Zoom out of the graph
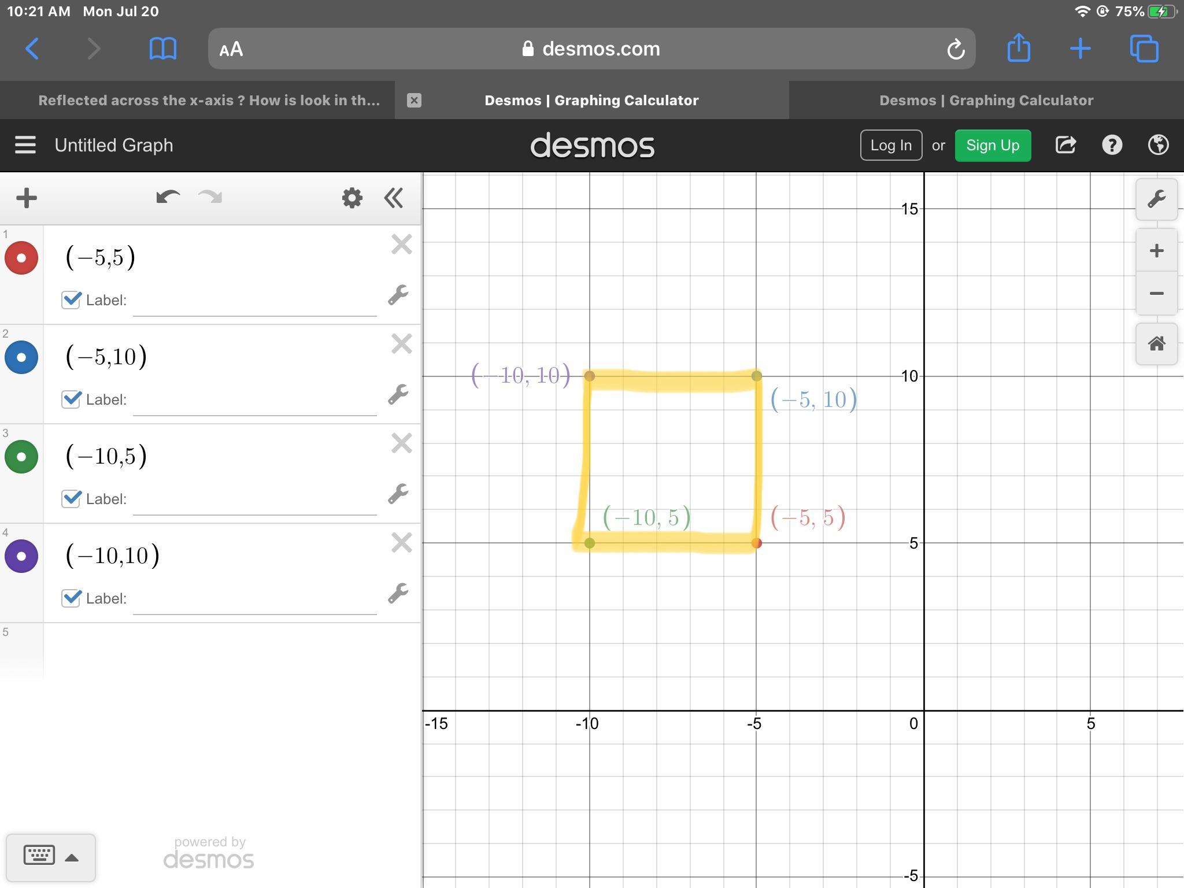1184x888 pixels. [x=1156, y=294]
